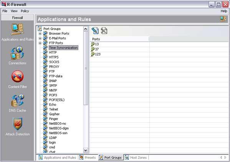Switch to the Host Zones tab
This screenshot has width=230, height=162.
click(136, 158)
